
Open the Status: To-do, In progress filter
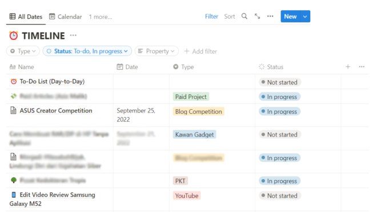(x=87, y=51)
